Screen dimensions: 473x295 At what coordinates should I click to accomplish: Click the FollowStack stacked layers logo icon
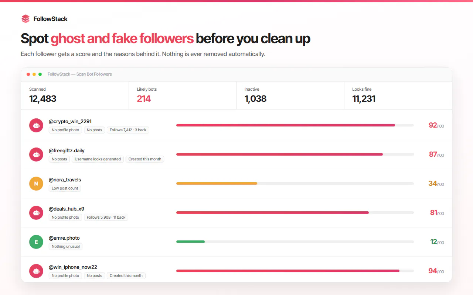[x=25, y=19]
